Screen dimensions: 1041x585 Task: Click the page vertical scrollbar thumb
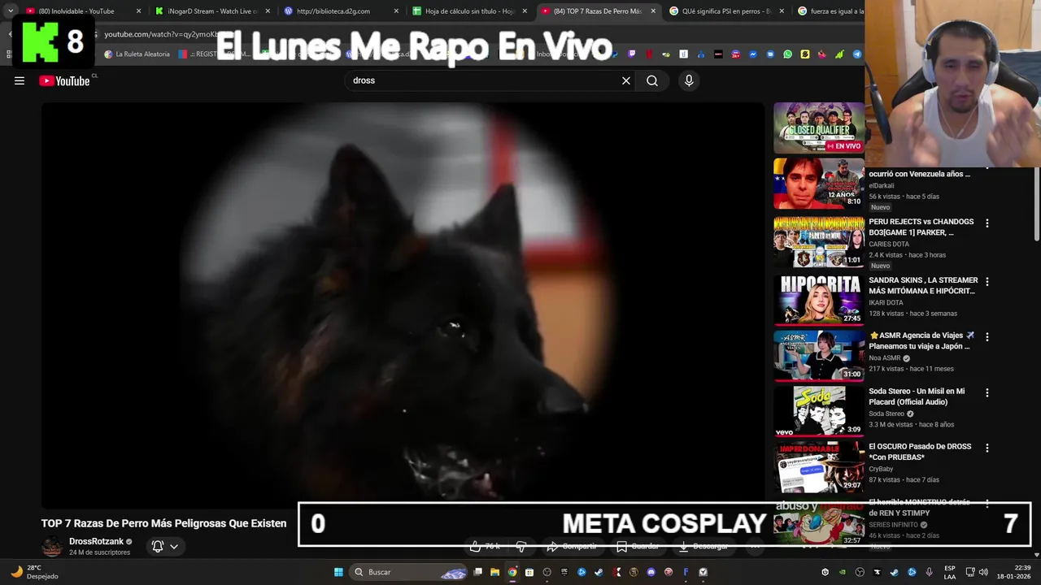click(x=1036, y=204)
